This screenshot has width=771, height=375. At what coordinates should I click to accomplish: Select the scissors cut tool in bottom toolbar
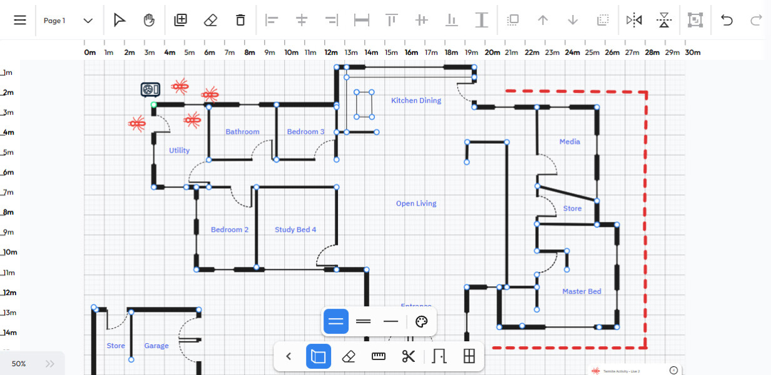tap(409, 356)
